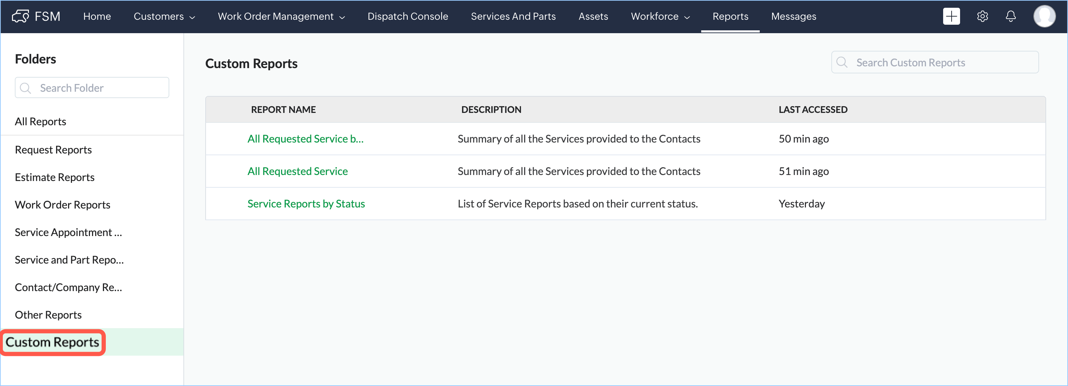
Task: Click the 'Yesterday' last accessed cell
Action: (x=801, y=204)
